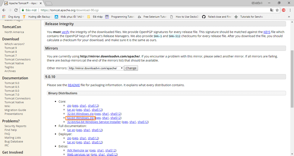The image size is (294, 156).
Task: Open sha512 checksum for 32-bit Windows zip
Action: click(x=115, y=114)
